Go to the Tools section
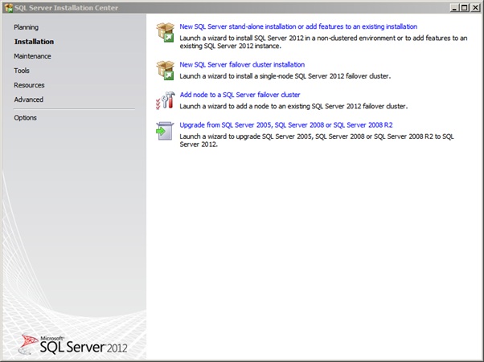Viewport: 484px width, 362px height. click(x=22, y=71)
